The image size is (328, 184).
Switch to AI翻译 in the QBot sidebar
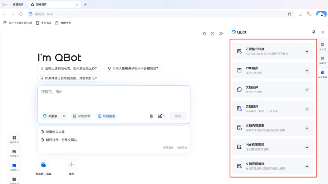pos(323,60)
